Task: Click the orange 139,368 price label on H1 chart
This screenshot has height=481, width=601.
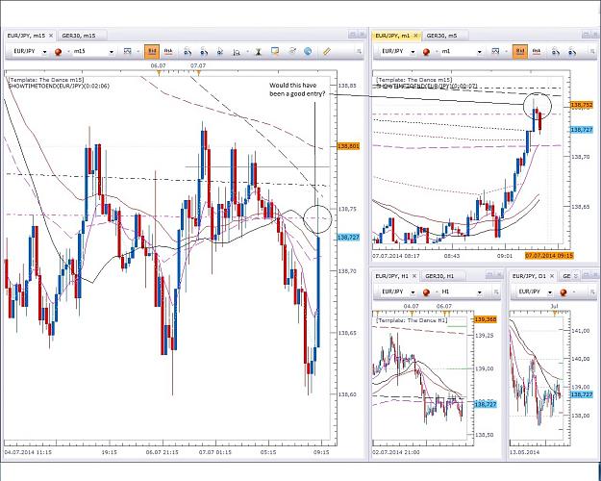Action: (486, 319)
